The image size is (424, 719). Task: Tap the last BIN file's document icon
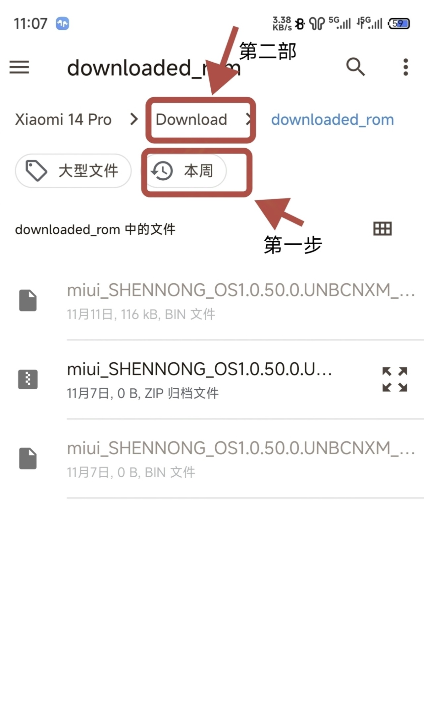tap(28, 458)
